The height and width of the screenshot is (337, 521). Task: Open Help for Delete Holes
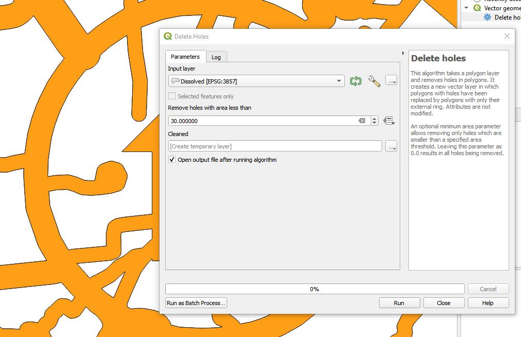point(488,303)
